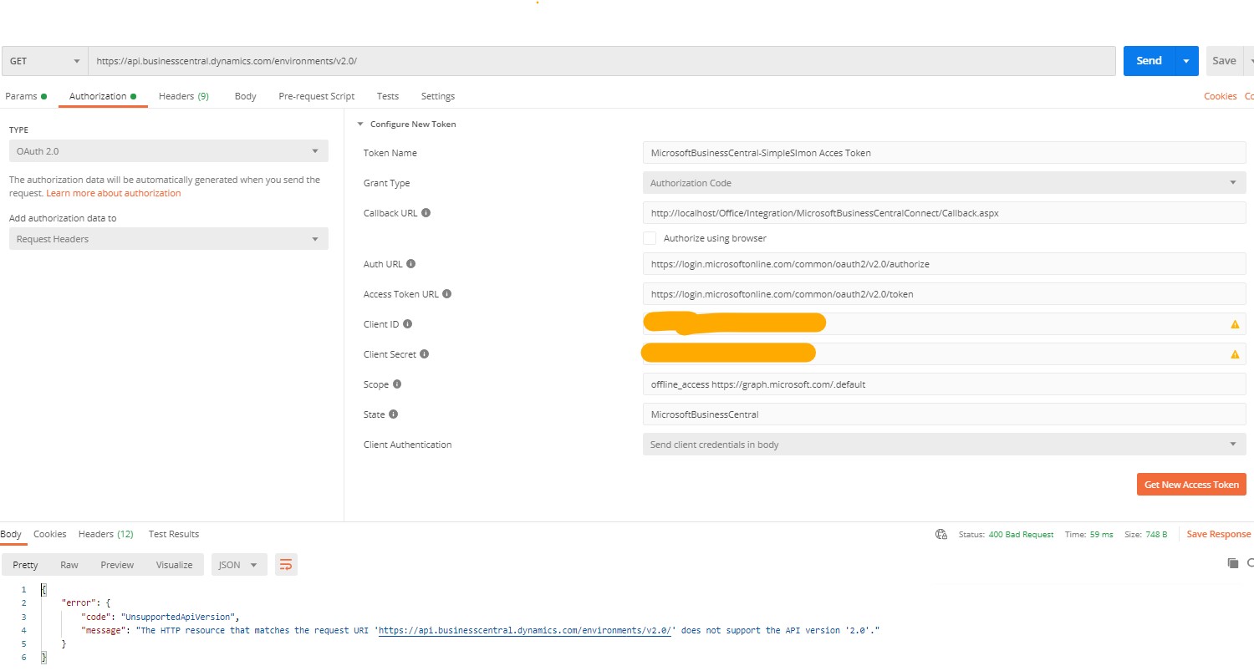Collapse the Configure New Token section
Screen dimensions: 1254x671
(x=360, y=125)
